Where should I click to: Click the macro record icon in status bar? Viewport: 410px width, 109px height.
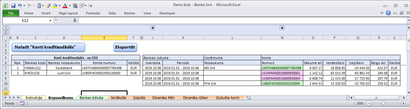tap(22, 103)
